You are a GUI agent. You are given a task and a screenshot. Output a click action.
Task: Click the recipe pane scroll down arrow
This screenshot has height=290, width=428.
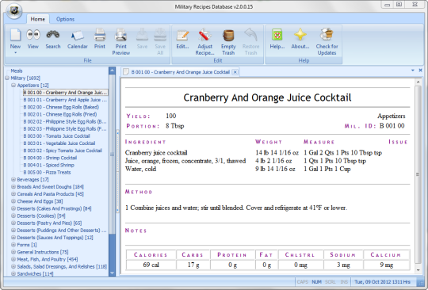pyautogui.click(x=418, y=270)
